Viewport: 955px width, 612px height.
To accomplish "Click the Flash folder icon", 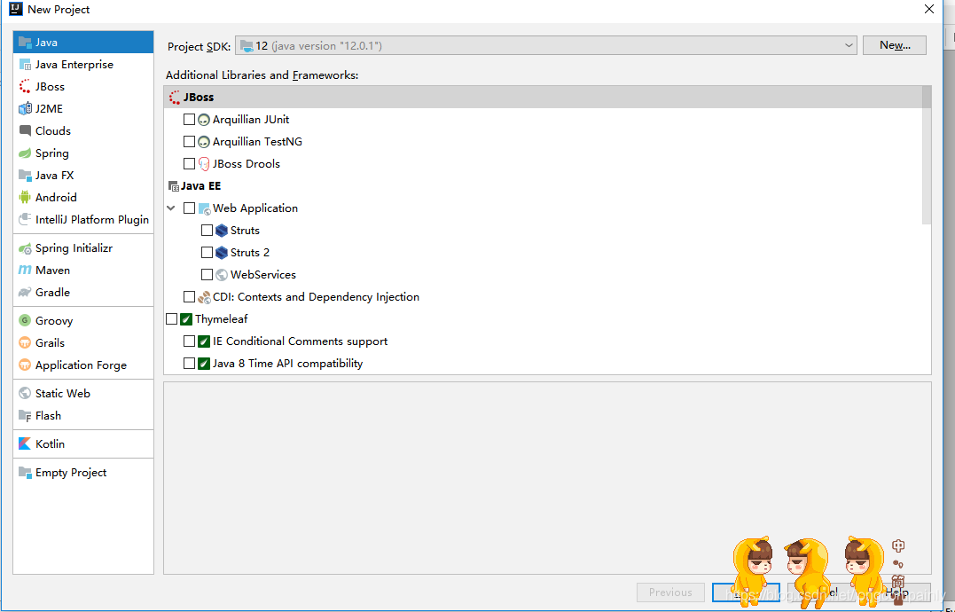I will [x=25, y=416].
